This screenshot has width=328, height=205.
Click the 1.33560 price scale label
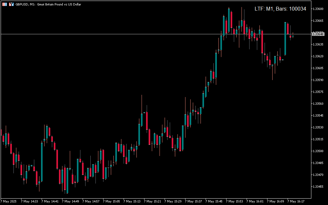tap(318, 104)
